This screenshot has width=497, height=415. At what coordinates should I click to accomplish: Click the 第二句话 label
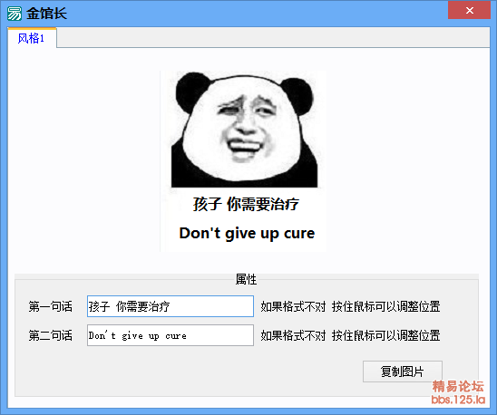click(51, 335)
